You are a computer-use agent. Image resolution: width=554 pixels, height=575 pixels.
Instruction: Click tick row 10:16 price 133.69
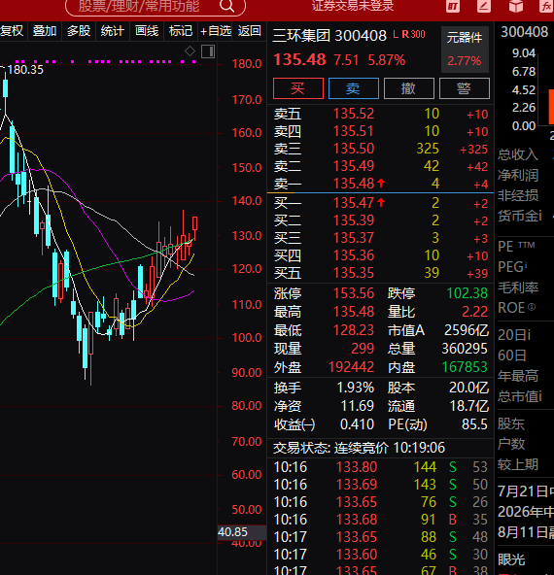point(380,485)
